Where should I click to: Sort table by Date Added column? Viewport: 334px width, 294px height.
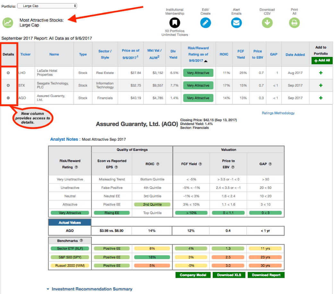(295, 55)
